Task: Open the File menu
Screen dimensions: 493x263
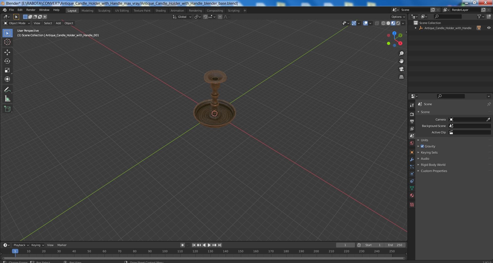Action: pos(12,10)
